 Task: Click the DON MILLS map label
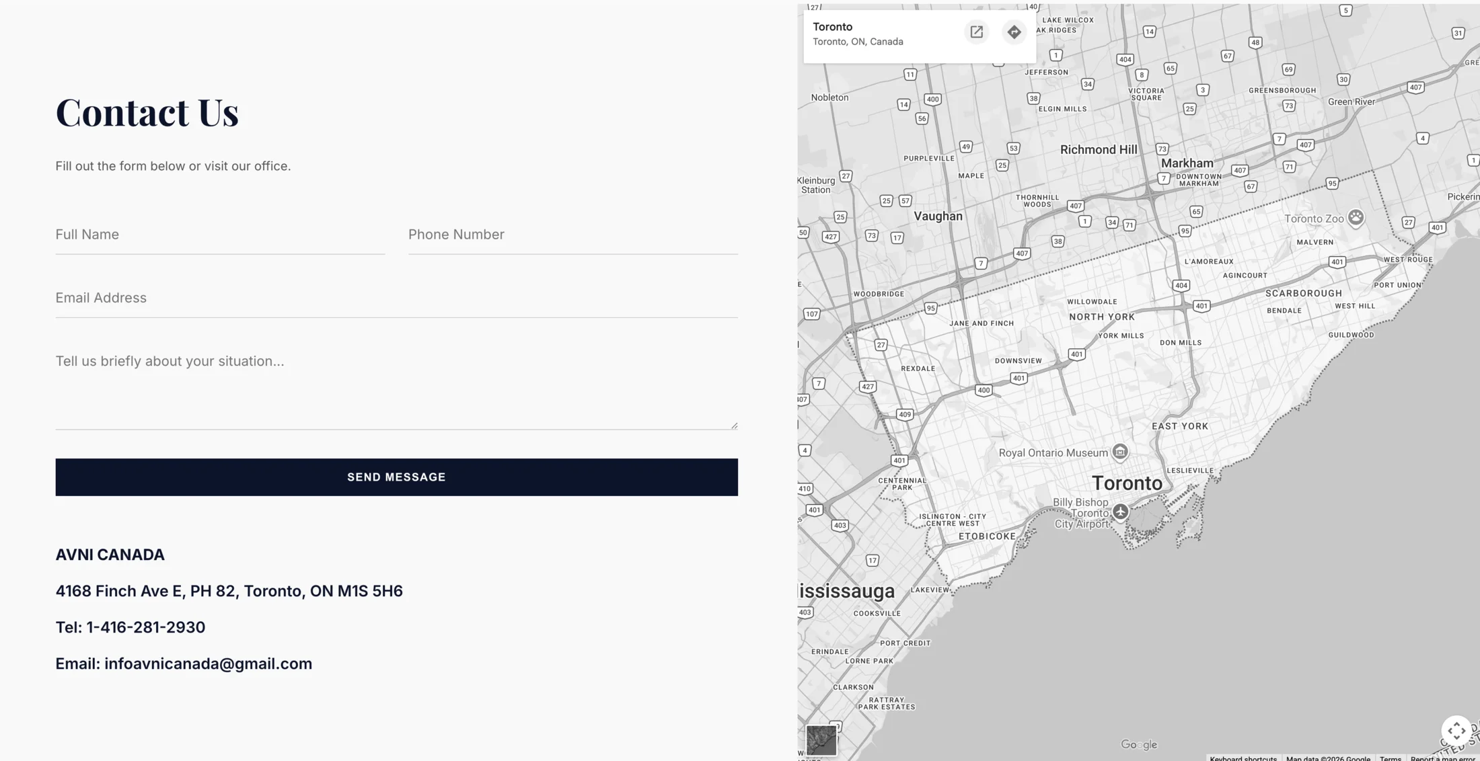[x=1181, y=343]
